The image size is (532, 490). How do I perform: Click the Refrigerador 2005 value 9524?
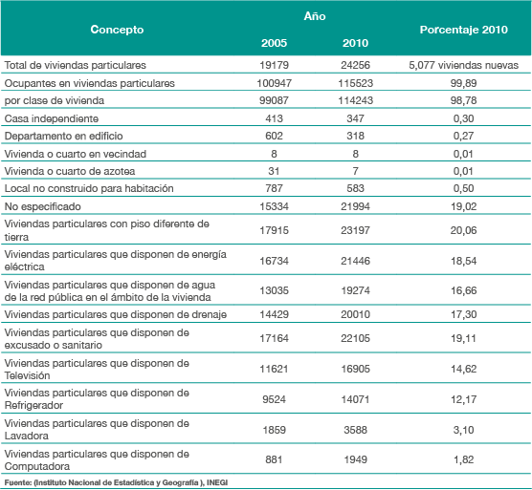coord(274,399)
